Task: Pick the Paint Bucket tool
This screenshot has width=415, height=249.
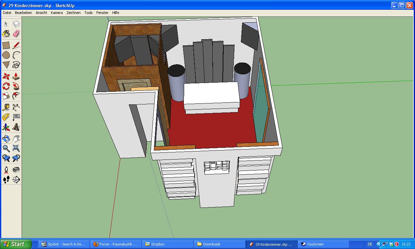Action: coord(6,34)
